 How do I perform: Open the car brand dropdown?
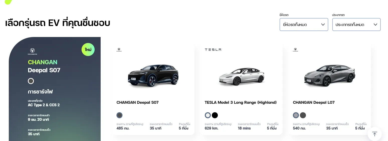pos(304,24)
